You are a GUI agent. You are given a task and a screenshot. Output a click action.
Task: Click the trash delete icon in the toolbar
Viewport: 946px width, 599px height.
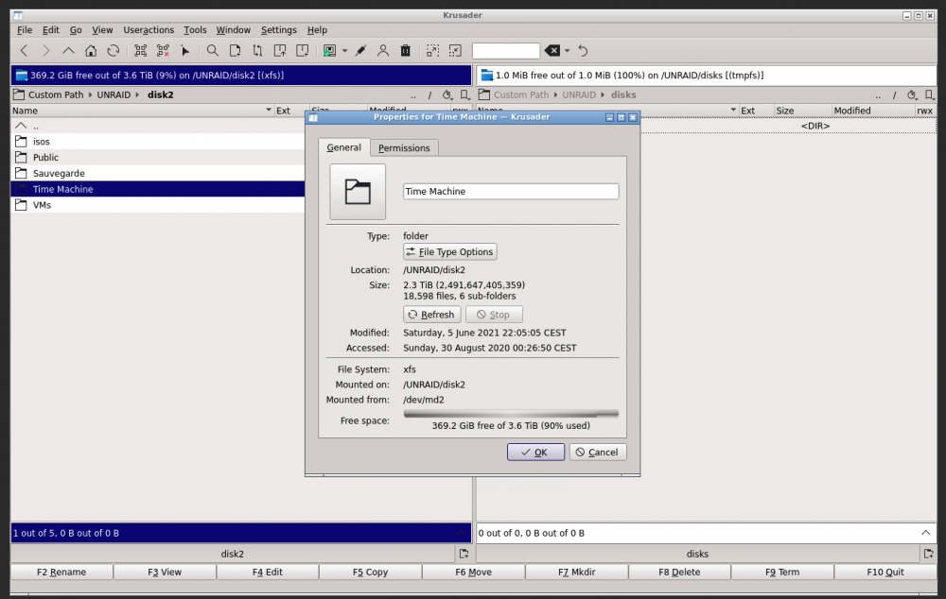406,51
